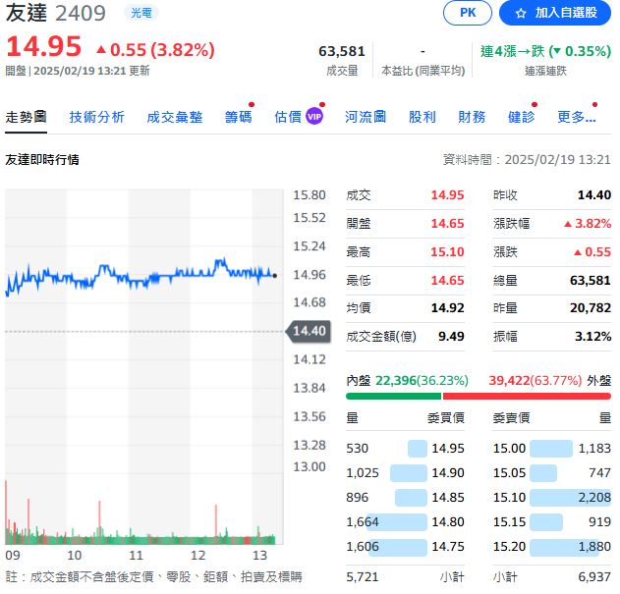Click the 均價 14.92 value
This screenshot has width=620, height=594.
pos(447,308)
